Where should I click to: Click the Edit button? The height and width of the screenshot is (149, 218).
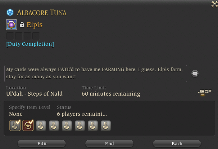coord(42,144)
